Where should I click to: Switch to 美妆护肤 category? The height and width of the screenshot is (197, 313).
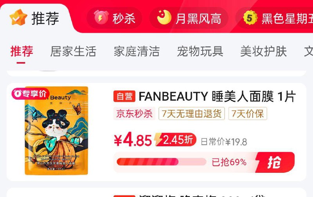pos(263,51)
